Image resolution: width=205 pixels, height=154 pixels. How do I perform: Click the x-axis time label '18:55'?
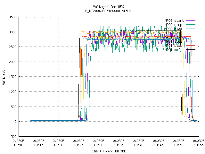tap(199, 145)
